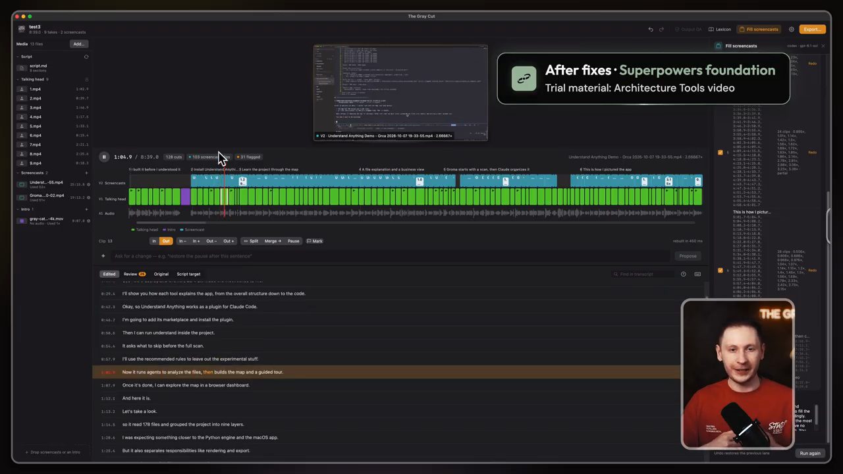Click the Pause edit button
This screenshot has width=843, height=474.
[x=293, y=241]
